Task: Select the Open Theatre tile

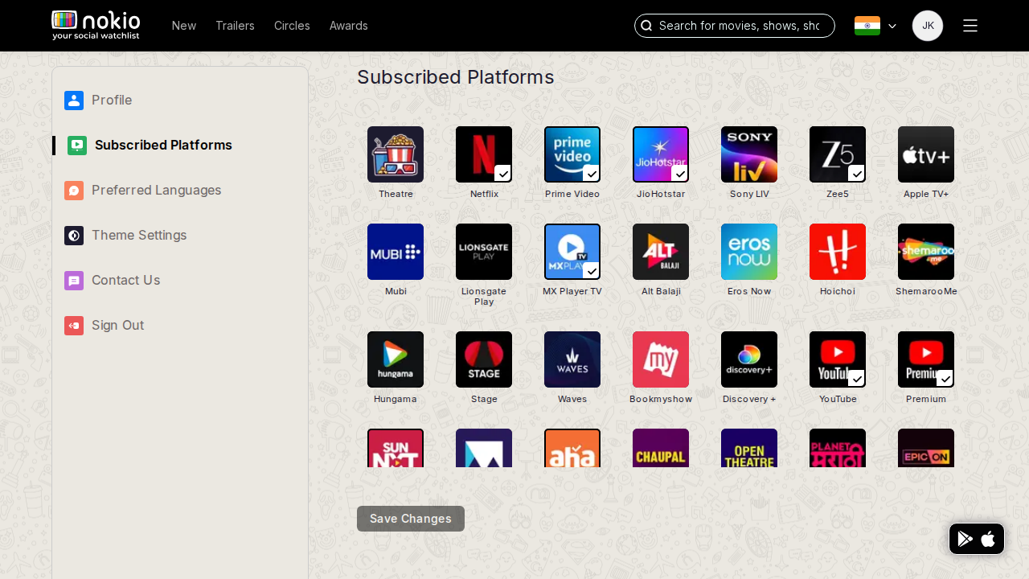Action: click(749, 448)
